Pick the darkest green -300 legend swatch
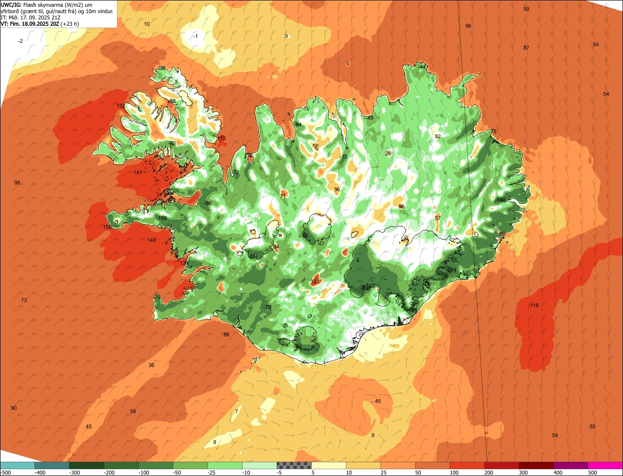This screenshot has height=476, width=623. tap(87, 465)
